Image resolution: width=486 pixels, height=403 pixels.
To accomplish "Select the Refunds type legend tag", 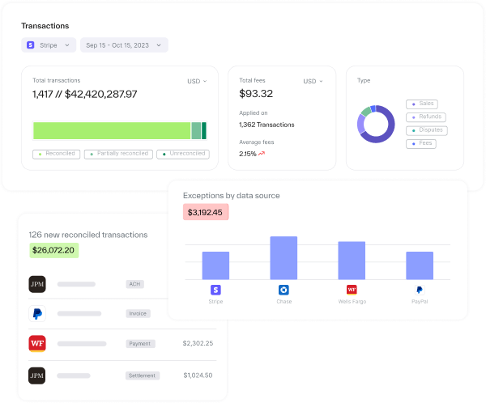I will tap(426, 117).
